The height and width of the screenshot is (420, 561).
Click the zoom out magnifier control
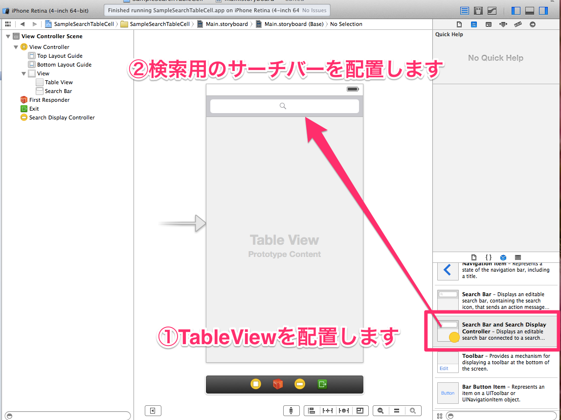click(381, 411)
